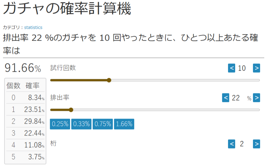The height and width of the screenshot is (166, 266).
Task: Click the 排出率 slider handle
Action: click(71, 110)
